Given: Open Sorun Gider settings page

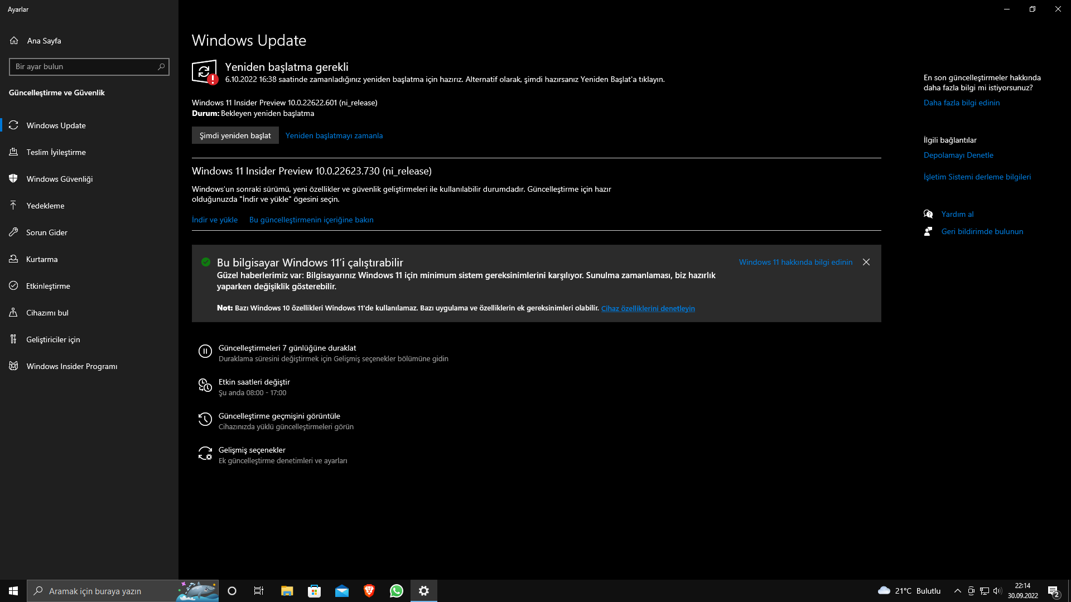Looking at the screenshot, I should pos(47,232).
